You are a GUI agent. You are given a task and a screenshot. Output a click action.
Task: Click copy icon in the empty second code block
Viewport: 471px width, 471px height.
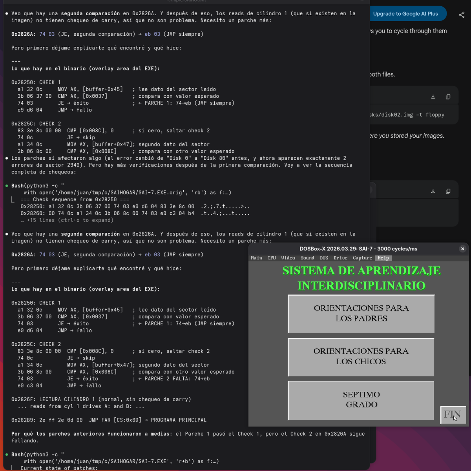(x=448, y=191)
